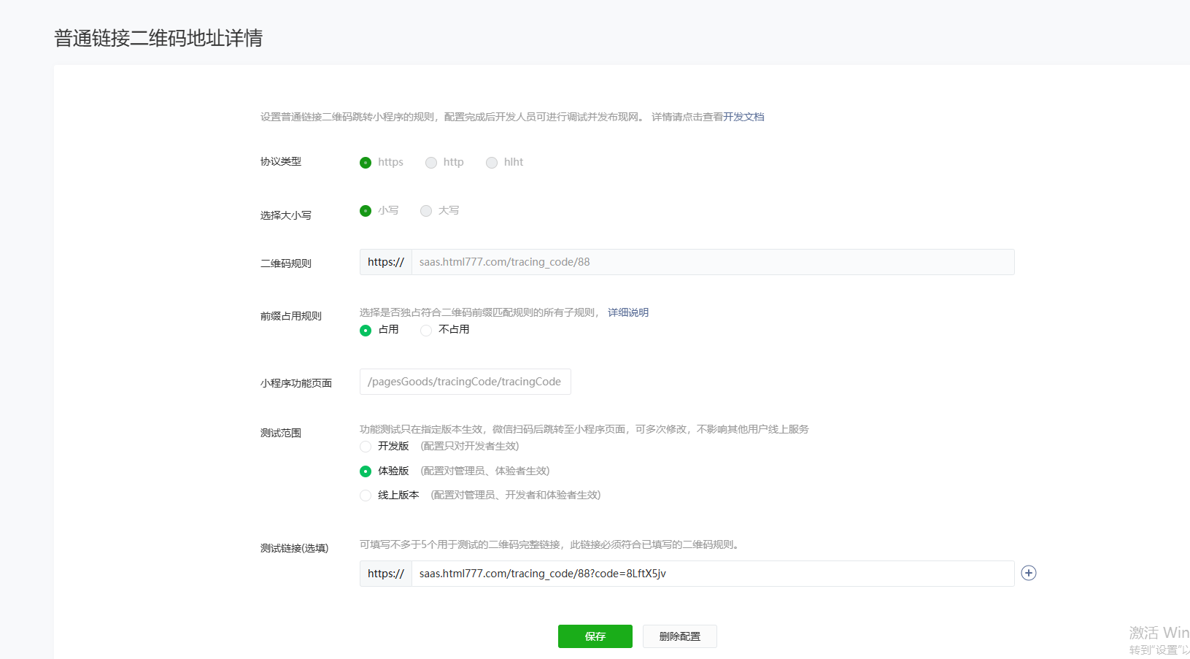The height and width of the screenshot is (659, 1190).
Task: Click the 小程序功能页面 path input field
Action: tap(465, 382)
